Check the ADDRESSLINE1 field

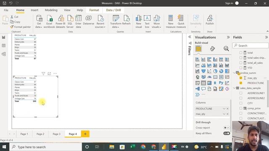click(241, 93)
